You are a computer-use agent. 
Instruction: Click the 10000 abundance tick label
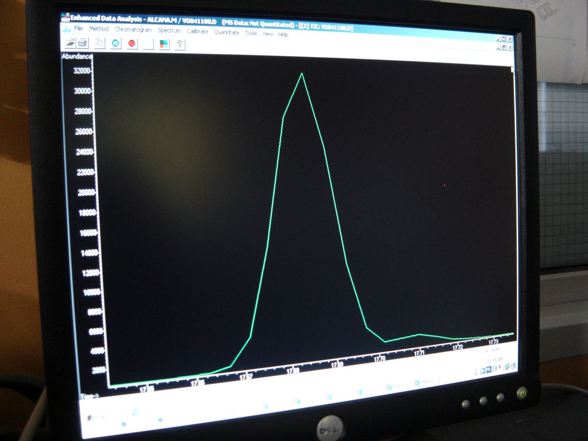92,293
